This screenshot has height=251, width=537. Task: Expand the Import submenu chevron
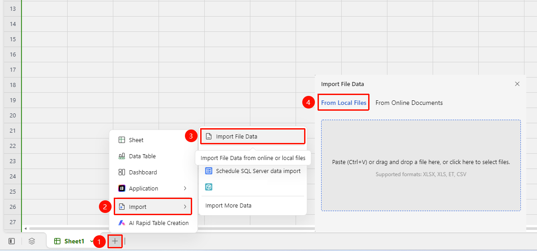[185, 207]
